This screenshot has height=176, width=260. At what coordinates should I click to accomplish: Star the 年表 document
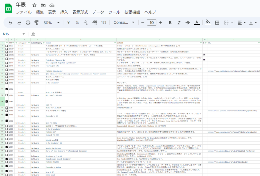tap(35, 5)
